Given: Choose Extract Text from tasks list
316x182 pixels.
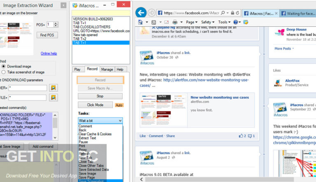Looking at the screenshot, I should coord(87,138).
